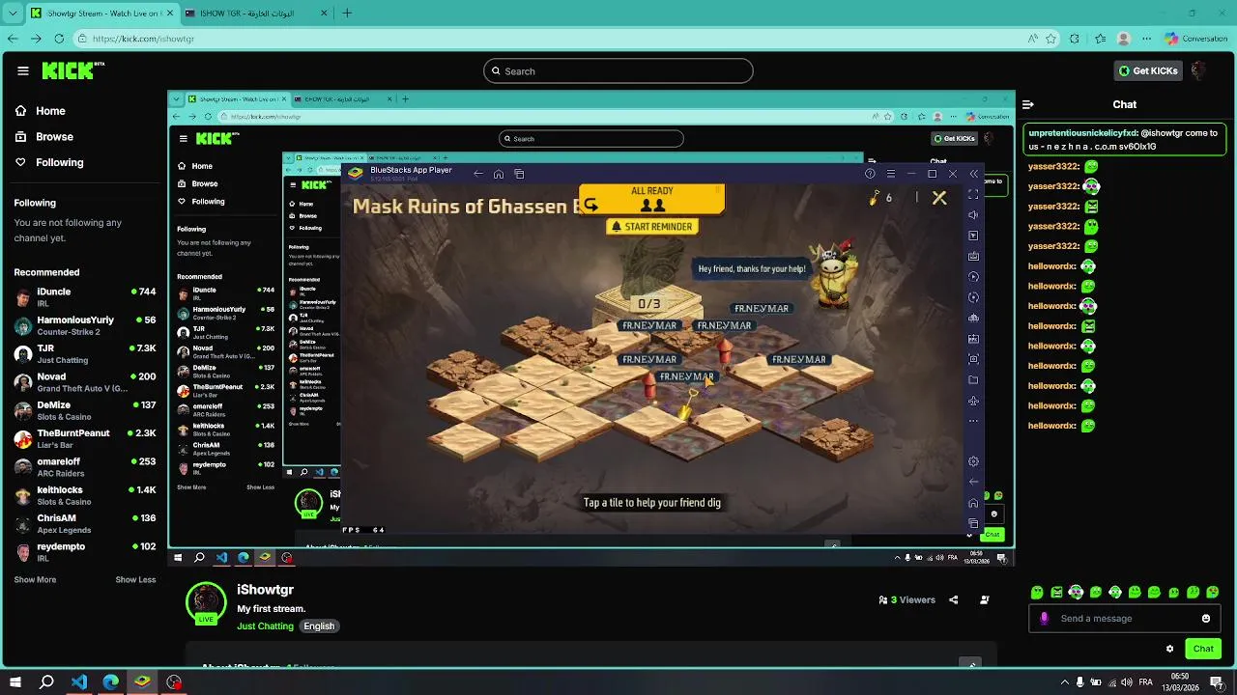This screenshot has width=1237, height=695.
Task: Click the 3 Viewers count
Action: coord(906,599)
